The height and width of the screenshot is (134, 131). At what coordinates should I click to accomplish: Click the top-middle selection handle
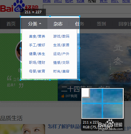click(x=50, y=16)
